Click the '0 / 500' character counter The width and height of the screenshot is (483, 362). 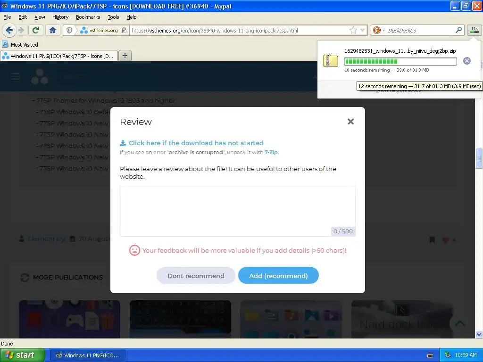(343, 231)
